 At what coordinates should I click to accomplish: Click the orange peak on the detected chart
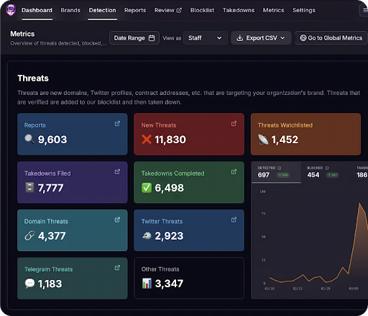point(359,204)
